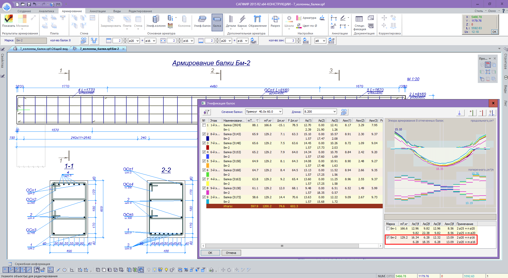This screenshot has height=278, width=508.
Task: Open the Длина 8.200 dropdown
Action: pyautogui.click(x=335, y=112)
